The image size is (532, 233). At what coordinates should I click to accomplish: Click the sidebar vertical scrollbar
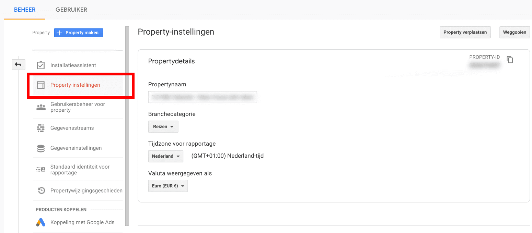pyautogui.click(x=127, y=126)
